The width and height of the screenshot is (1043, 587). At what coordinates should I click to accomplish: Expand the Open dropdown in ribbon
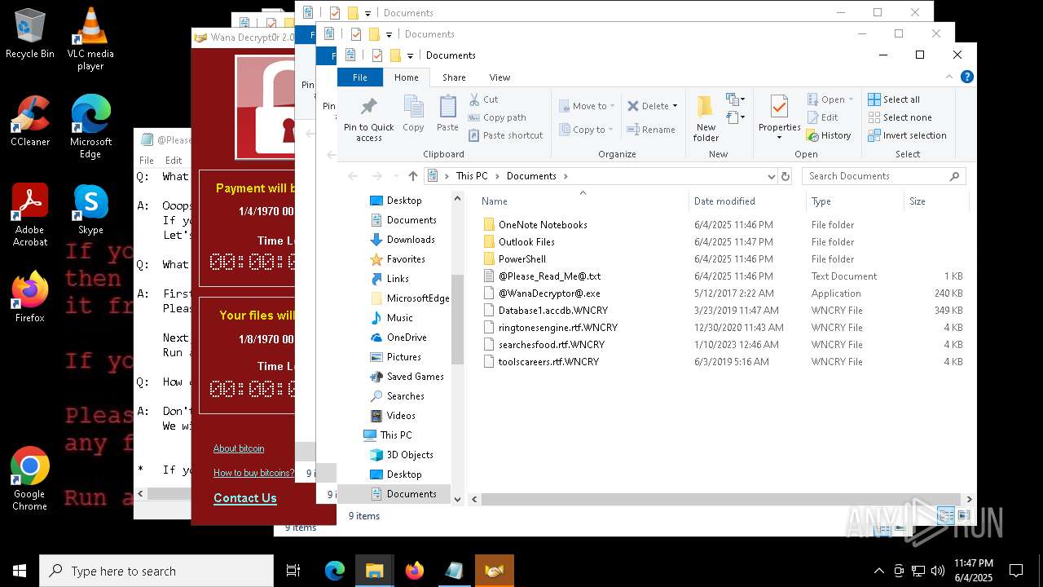coord(830,99)
